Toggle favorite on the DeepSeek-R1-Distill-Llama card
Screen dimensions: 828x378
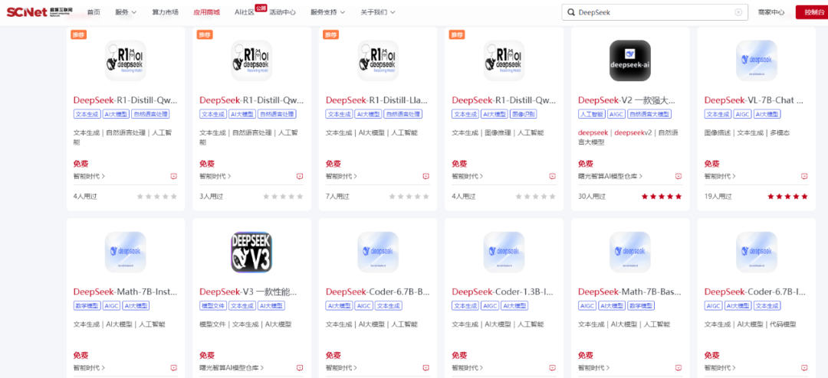click(x=426, y=176)
